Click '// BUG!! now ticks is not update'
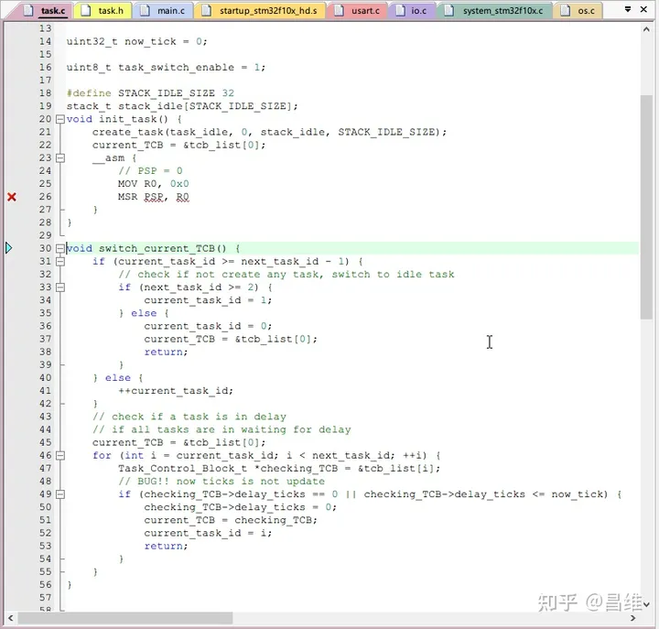The image size is (659, 629). (221, 482)
